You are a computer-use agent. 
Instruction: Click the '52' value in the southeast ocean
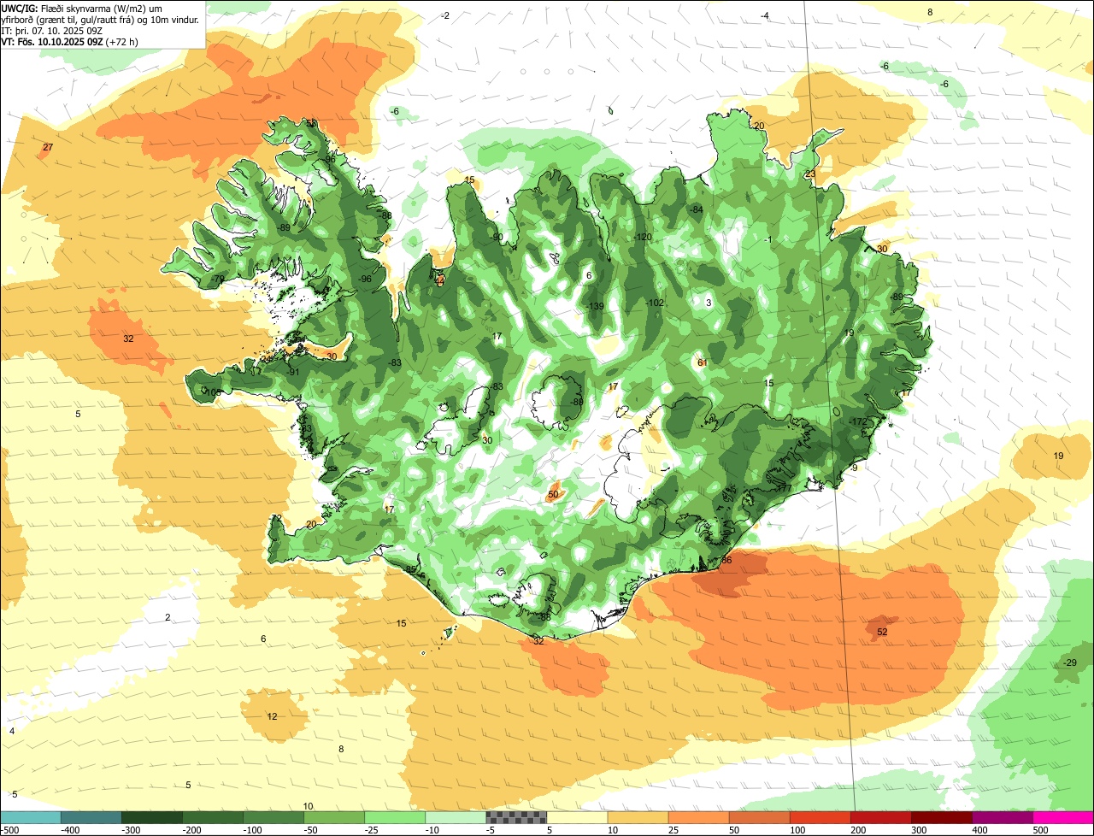883,633
